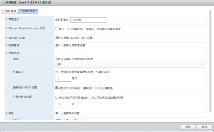Viewport: 214px width, 132px height.
Task: Click the 虚拟机名称 field containing Dsm918
Action: pyautogui.click(x=89, y=20)
